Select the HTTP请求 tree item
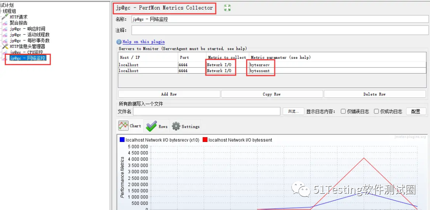The height and width of the screenshot is (210, 430). pos(19,17)
